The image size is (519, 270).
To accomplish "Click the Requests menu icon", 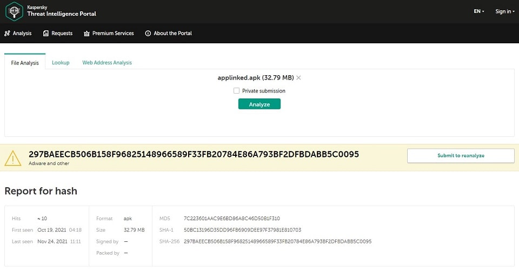I will pyautogui.click(x=45, y=33).
